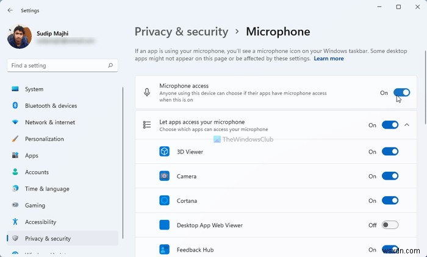
Task: Close the Settings window
Action: [417, 7]
